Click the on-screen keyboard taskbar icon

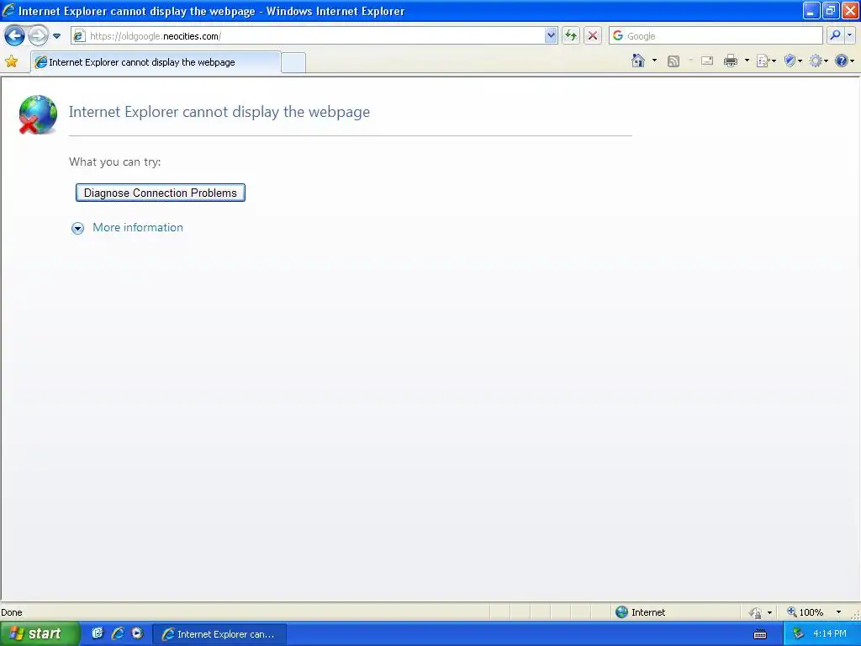pos(760,634)
